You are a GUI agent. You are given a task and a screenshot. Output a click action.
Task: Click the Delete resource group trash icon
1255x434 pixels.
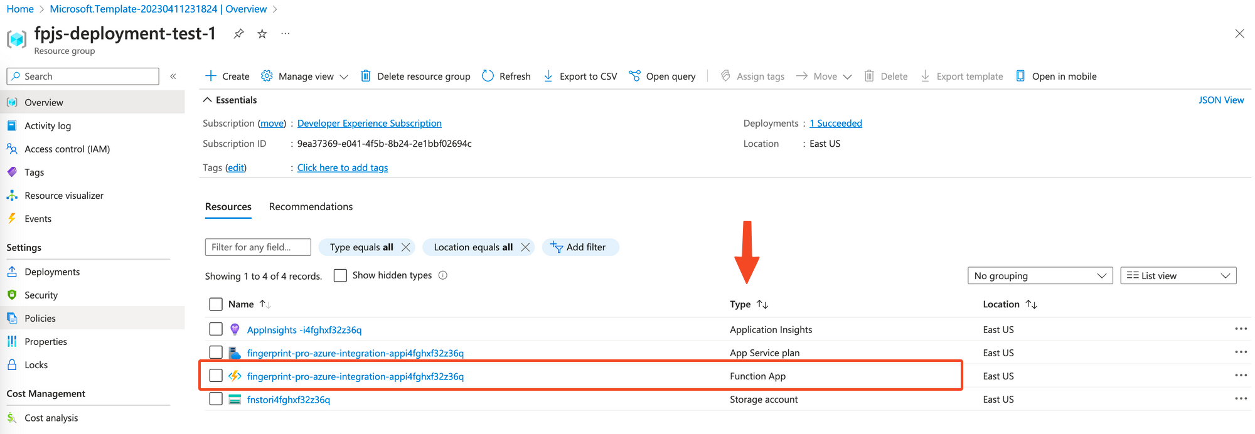coord(365,76)
